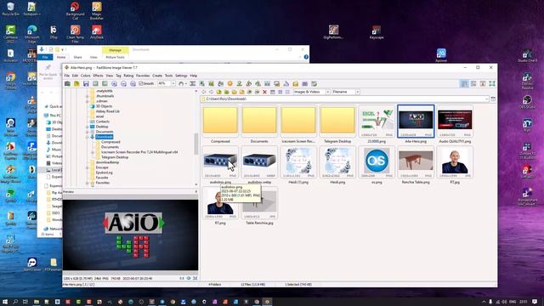This screenshot has width=544, height=306.
Task: Select the Renchie Table.png thumbnail
Action: (x=416, y=161)
